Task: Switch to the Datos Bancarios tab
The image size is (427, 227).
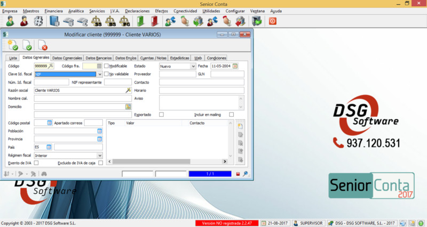Action: coord(99,58)
